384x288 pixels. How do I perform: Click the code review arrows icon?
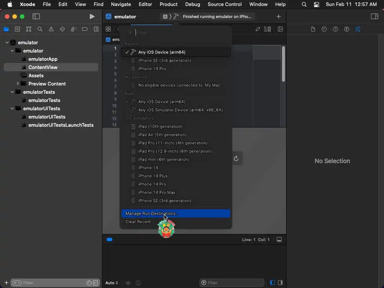pyautogui.click(x=258, y=29)
